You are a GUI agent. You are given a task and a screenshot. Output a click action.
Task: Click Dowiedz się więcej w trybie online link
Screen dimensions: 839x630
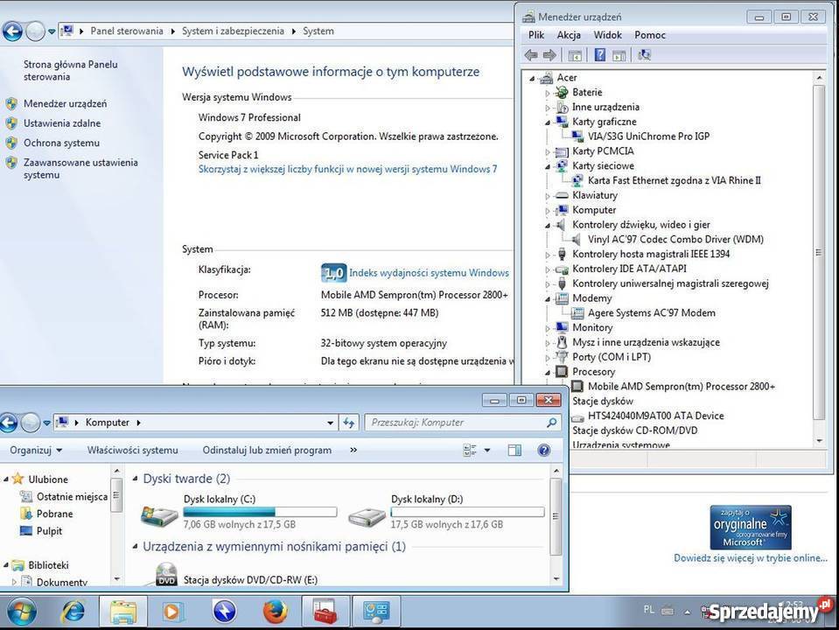point(750,557)
